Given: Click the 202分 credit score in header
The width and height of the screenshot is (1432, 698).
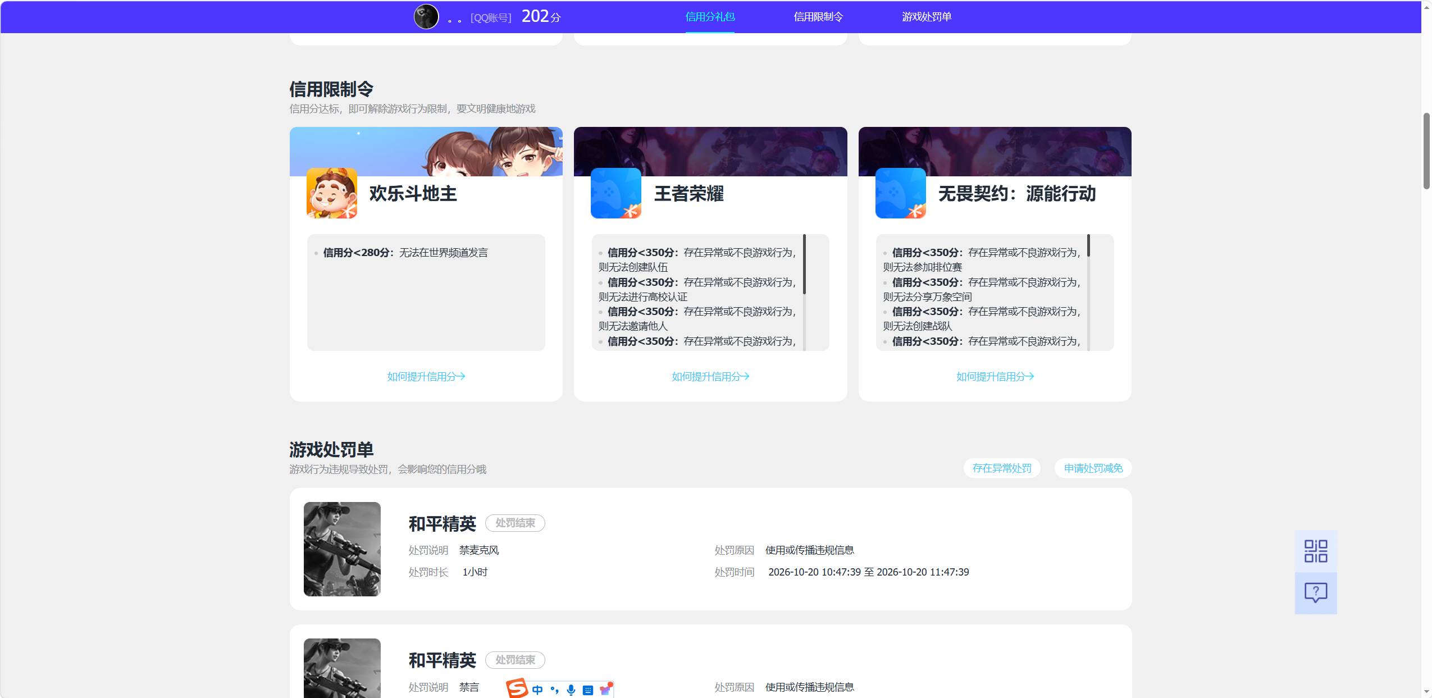Looking at the screenshot, I should point(541,17).
